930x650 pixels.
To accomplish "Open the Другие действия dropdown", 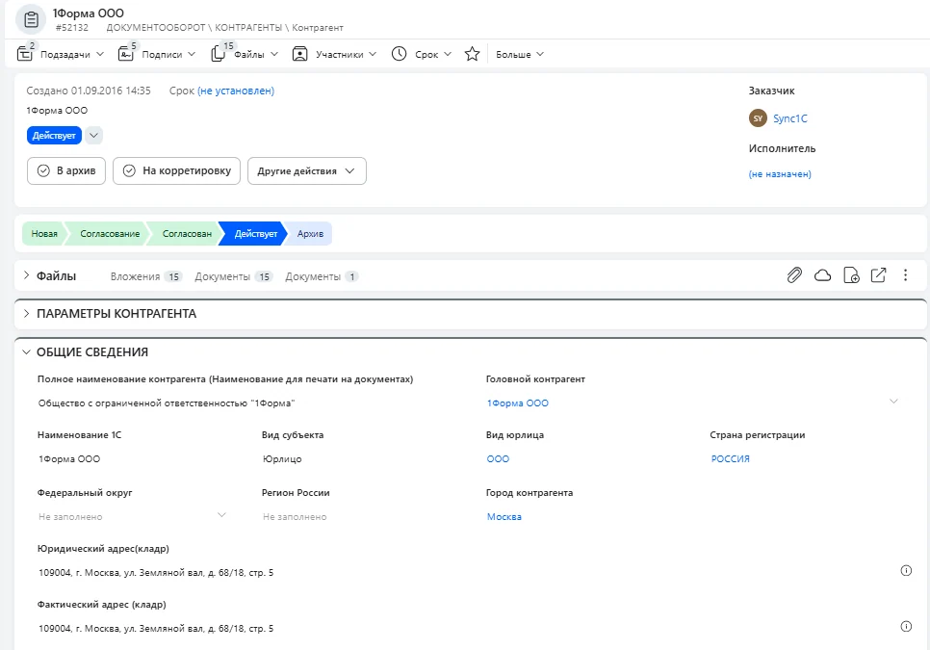I will (x=307, y=170).
